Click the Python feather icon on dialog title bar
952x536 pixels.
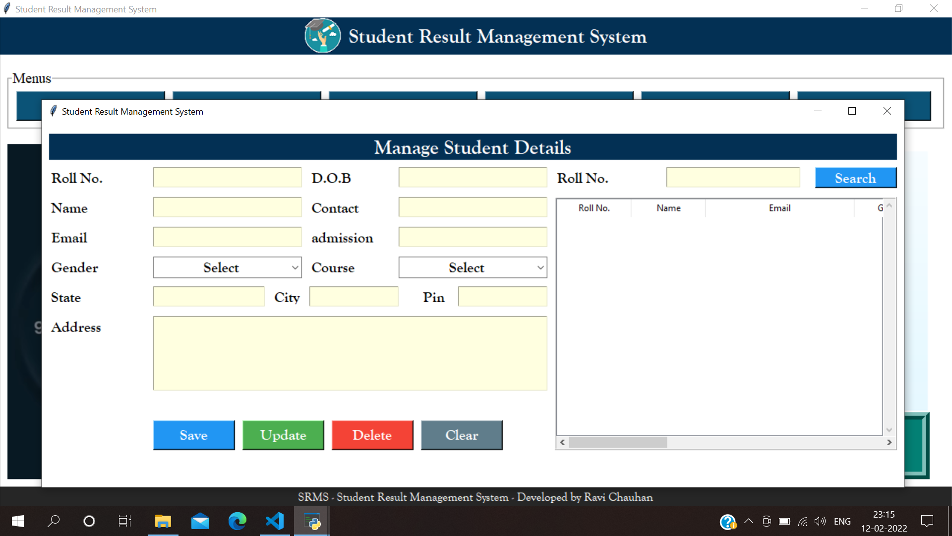[53, 111]
